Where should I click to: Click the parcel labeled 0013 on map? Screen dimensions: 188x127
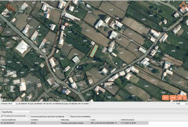[x=22, y=48]
